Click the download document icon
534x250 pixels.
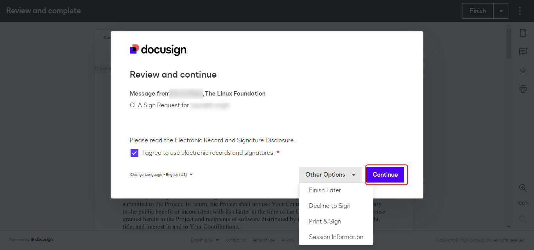click(x=523, y=70)
